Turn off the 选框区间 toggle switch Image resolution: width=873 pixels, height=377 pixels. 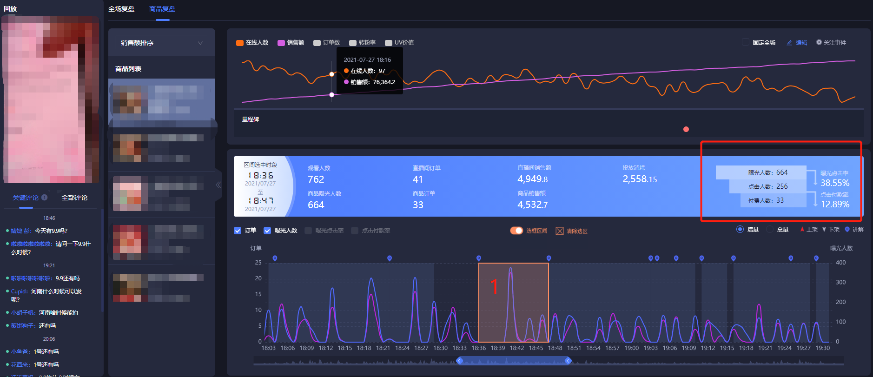point(516,231)
